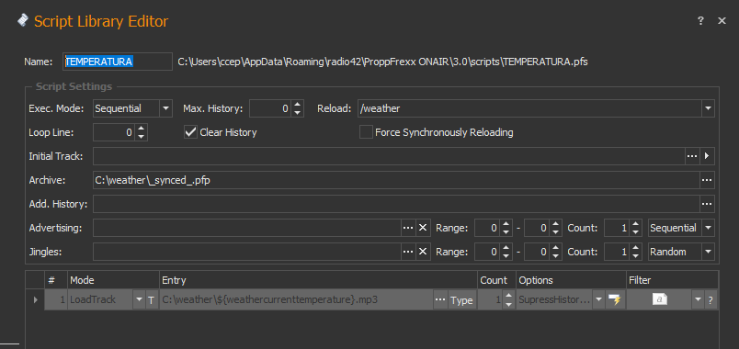Click the filter question mark button
Screen dimensions: 739x349
pyautogui.click(x=711, y=300)
